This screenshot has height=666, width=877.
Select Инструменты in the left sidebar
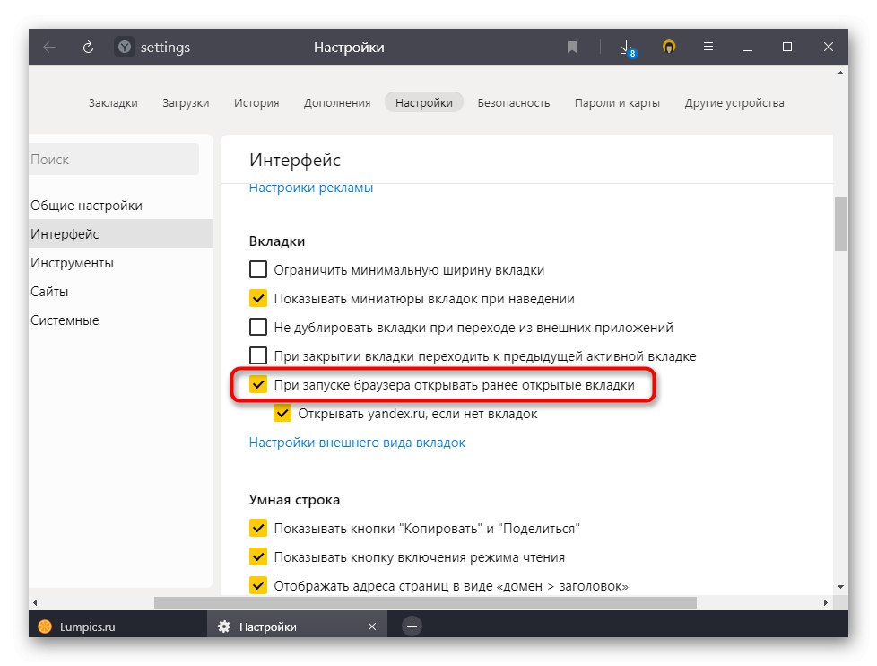(72, 263)
